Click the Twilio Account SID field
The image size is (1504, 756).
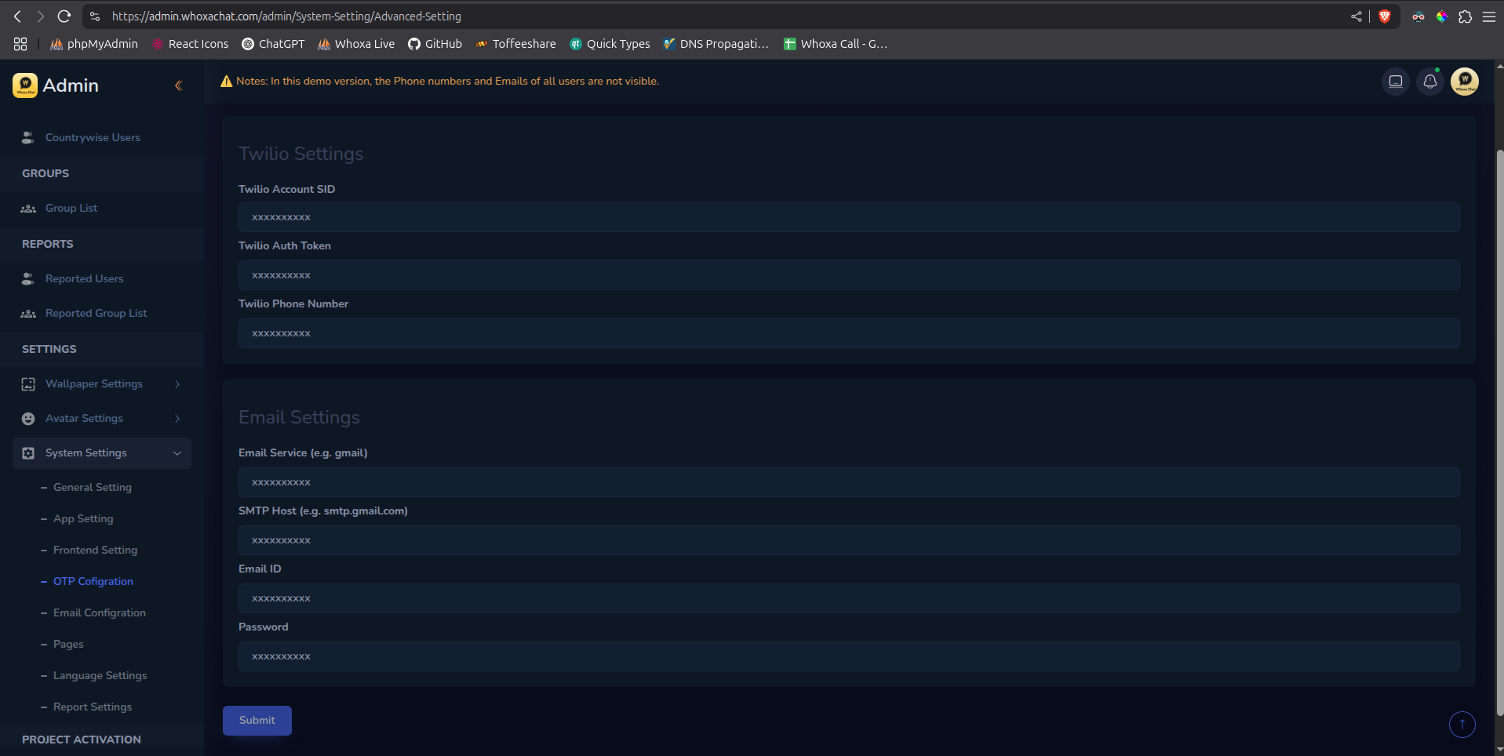[848, 217]
